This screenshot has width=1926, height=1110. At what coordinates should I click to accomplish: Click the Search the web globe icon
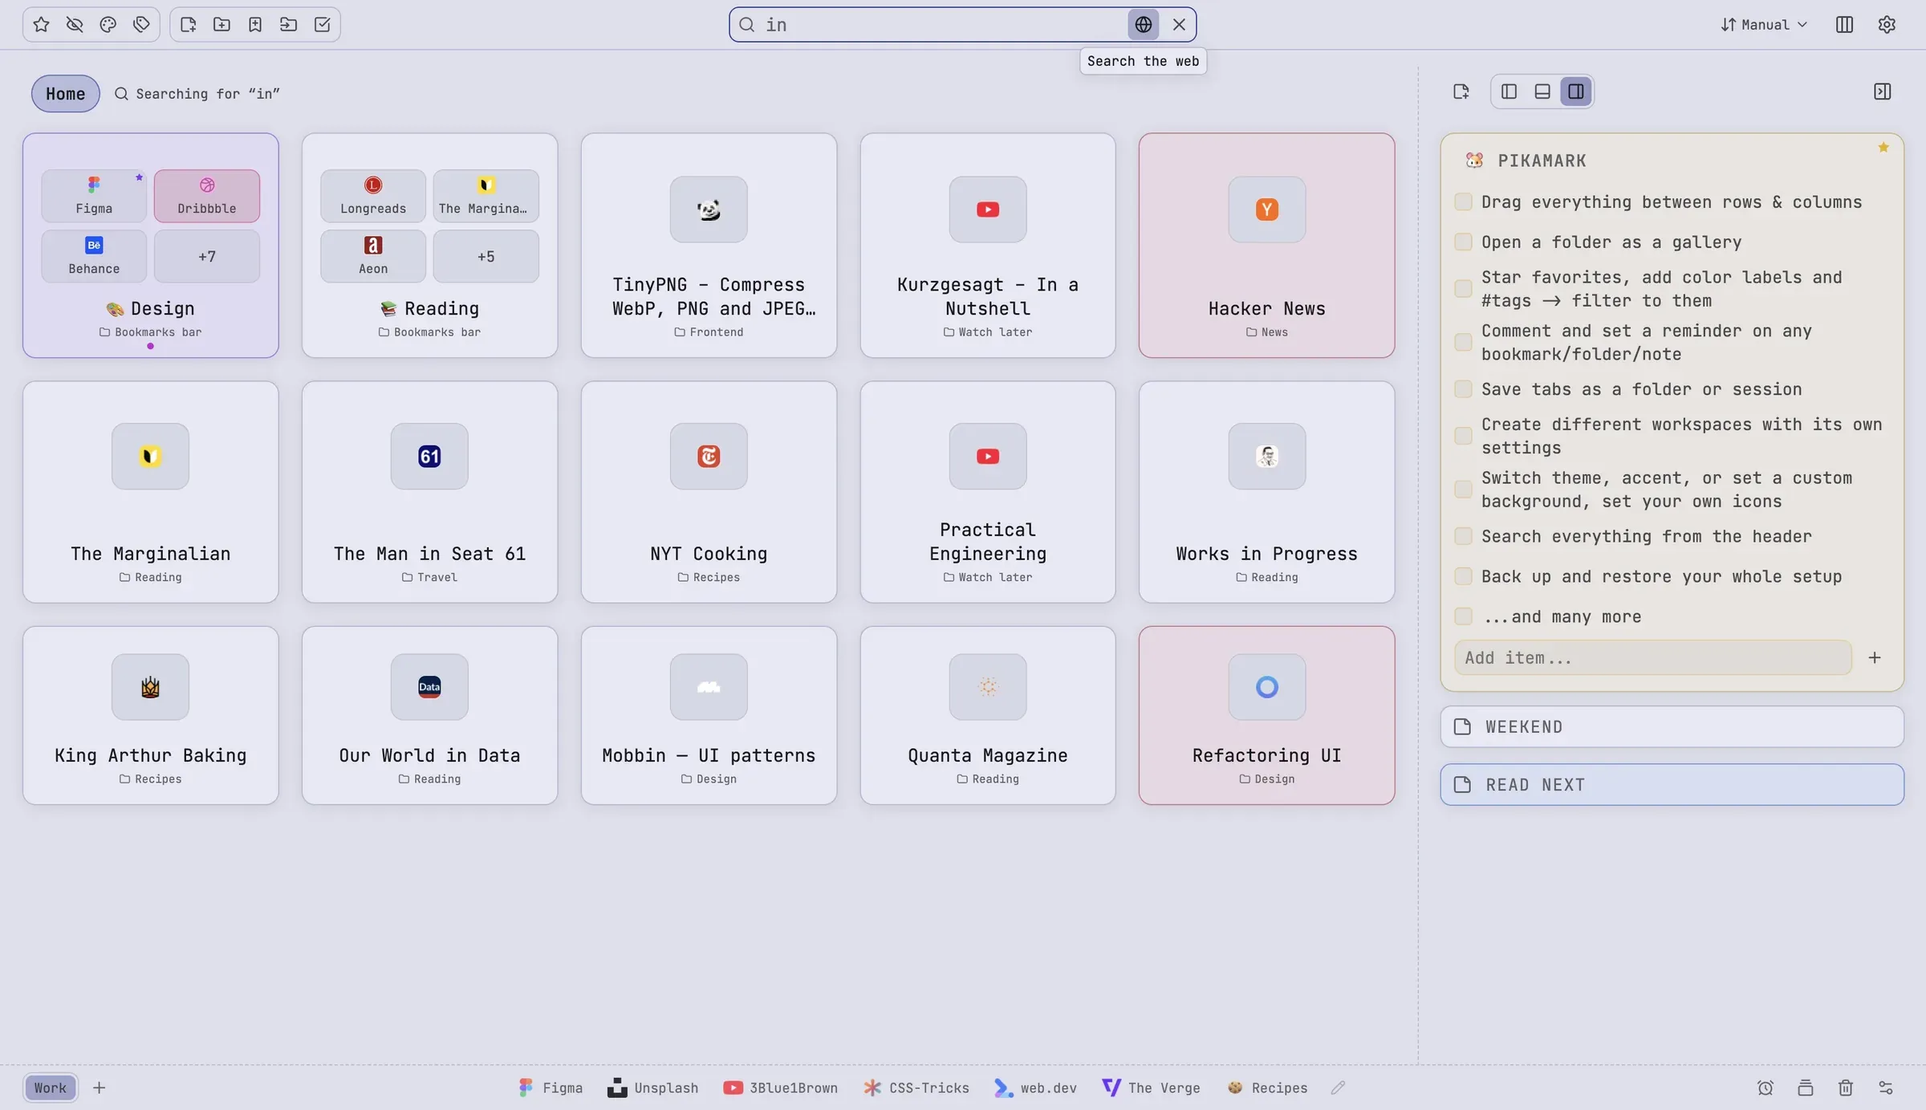pyautogui.click(x=1144, y=24)
